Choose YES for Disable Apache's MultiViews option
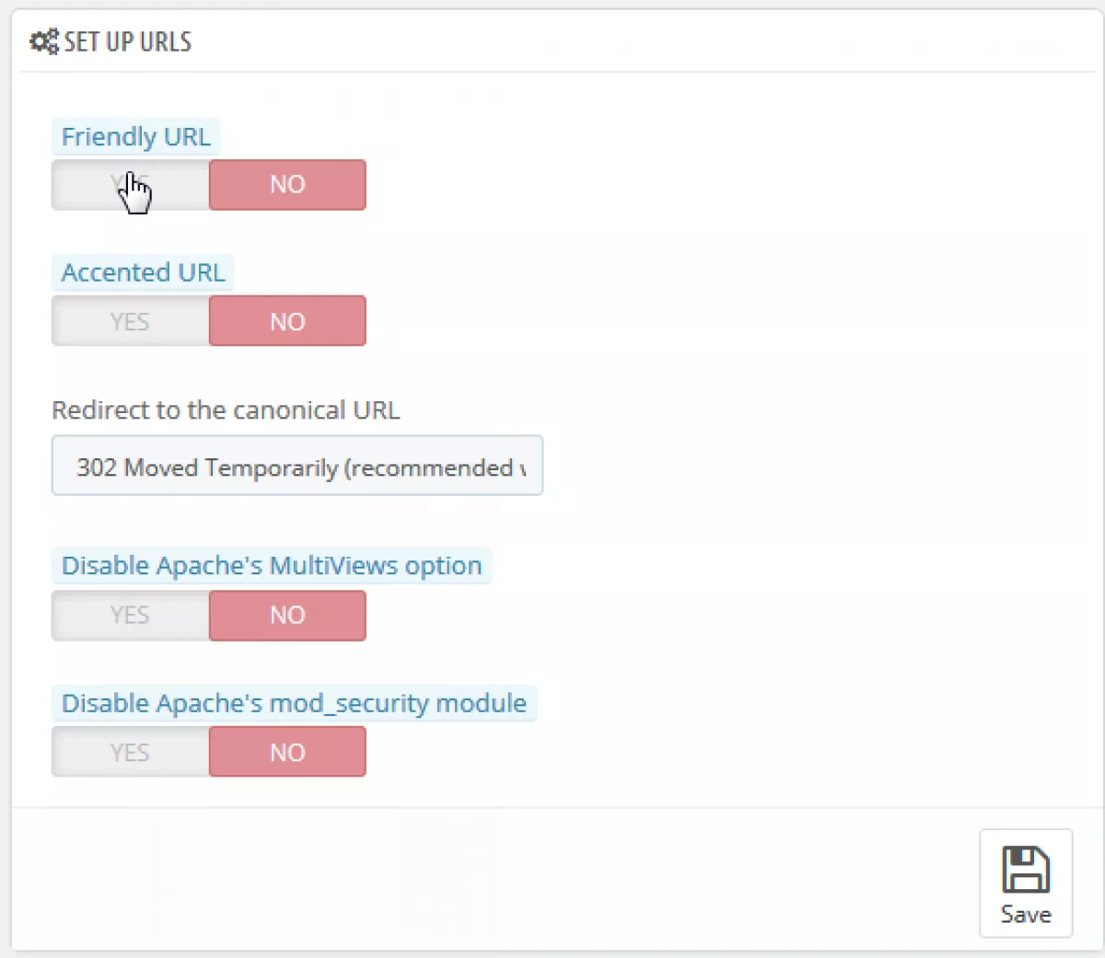1105x958 pixels. pos(131,615)
